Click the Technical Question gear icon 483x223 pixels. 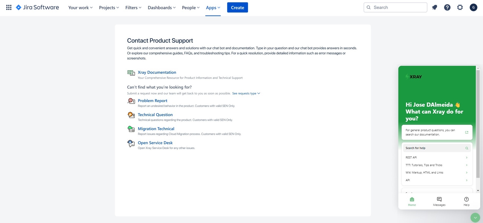[x=131, y=115]
